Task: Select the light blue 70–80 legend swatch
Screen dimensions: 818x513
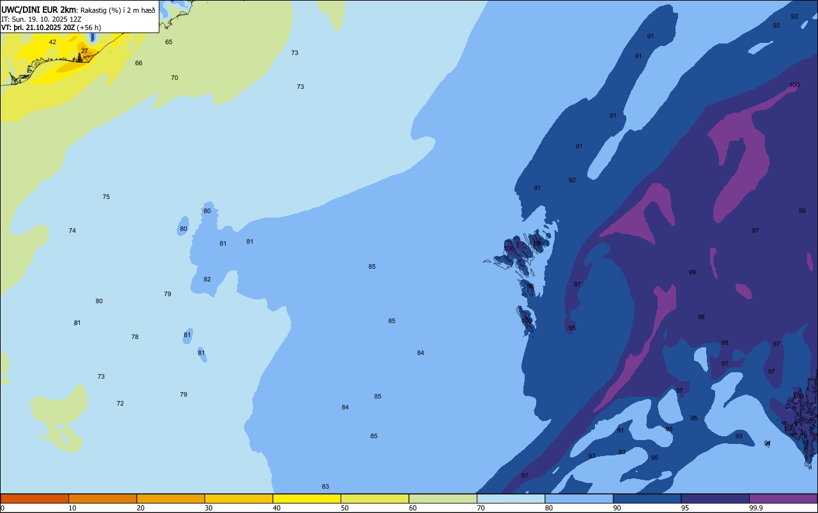Action: [x=511, y=498]
